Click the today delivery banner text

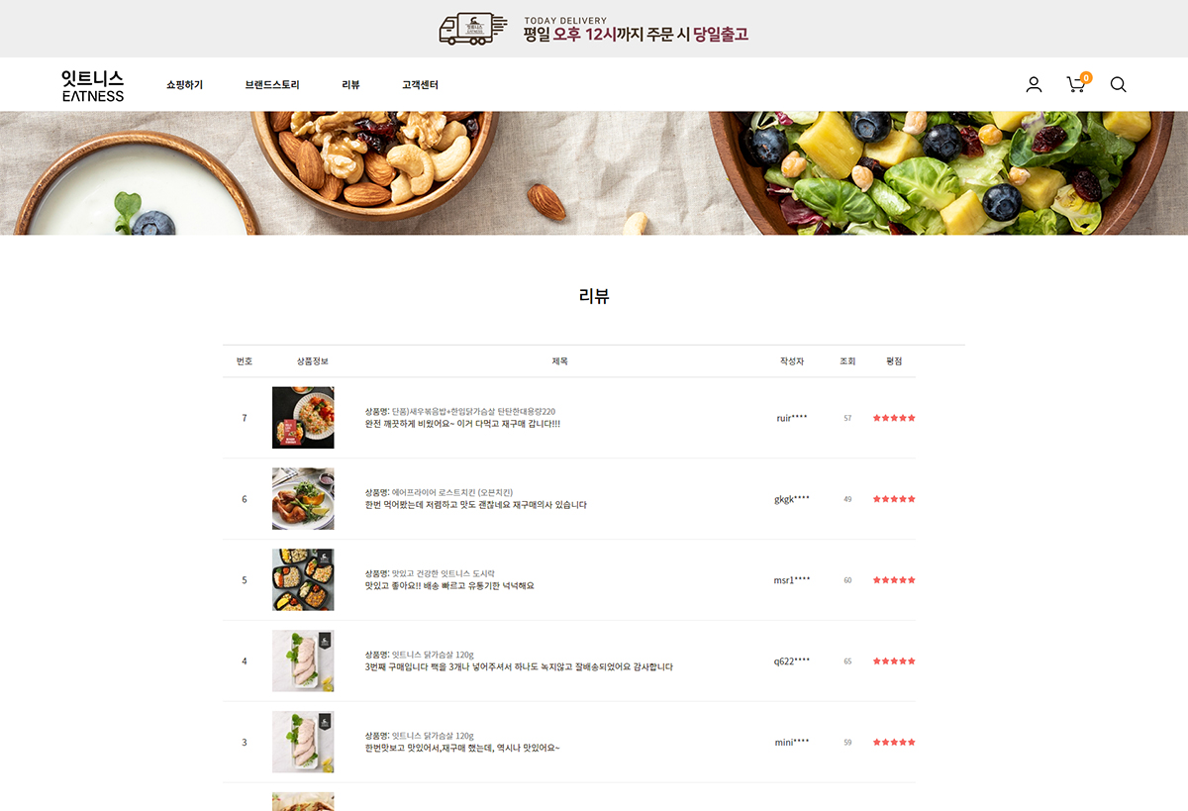[x=636, y=29]
